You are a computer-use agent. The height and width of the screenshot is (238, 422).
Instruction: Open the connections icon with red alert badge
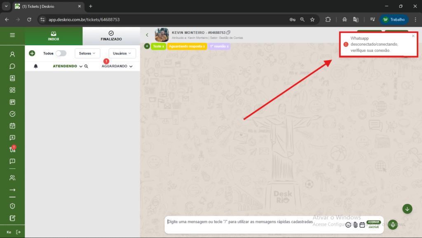[13, 149]
